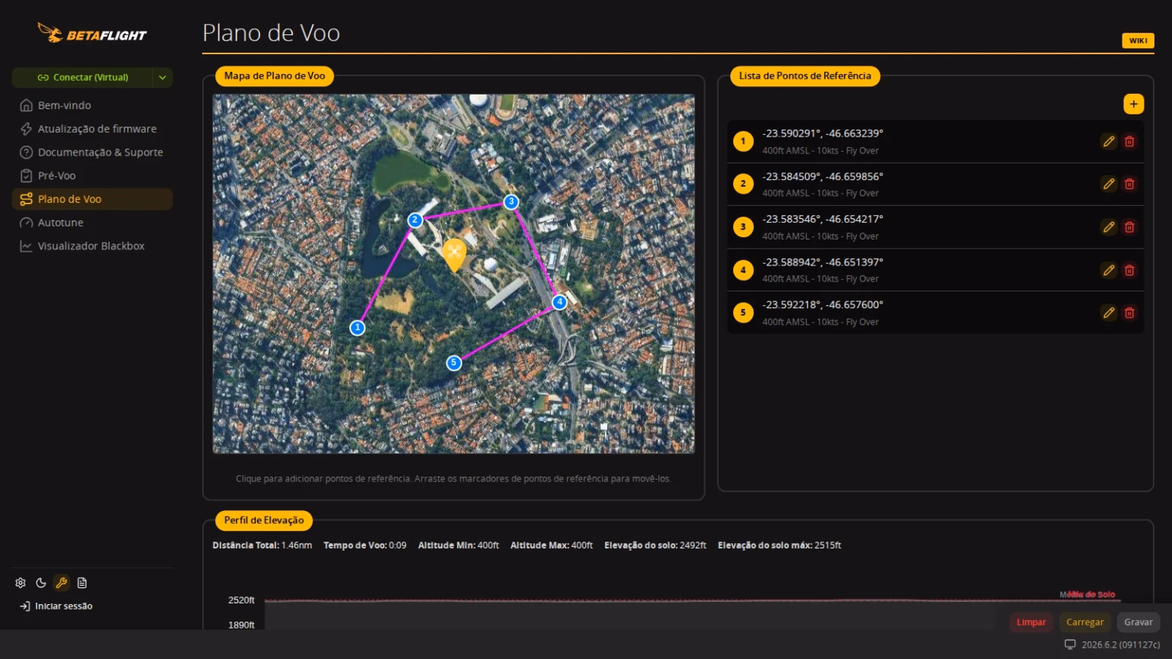Viewport: 1172px width, 659px height.
Task: Open settings via the gear icon
Action: (x=21, y=583)
